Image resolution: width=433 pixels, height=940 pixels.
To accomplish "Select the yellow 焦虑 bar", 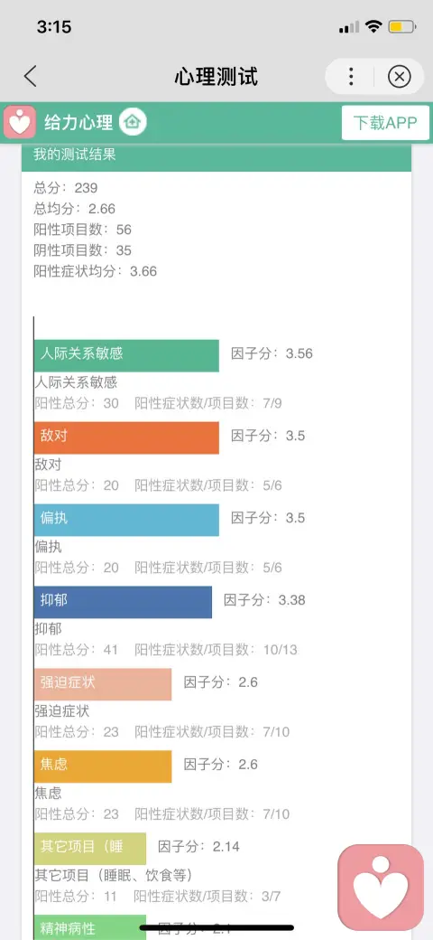I will (103, 766).
